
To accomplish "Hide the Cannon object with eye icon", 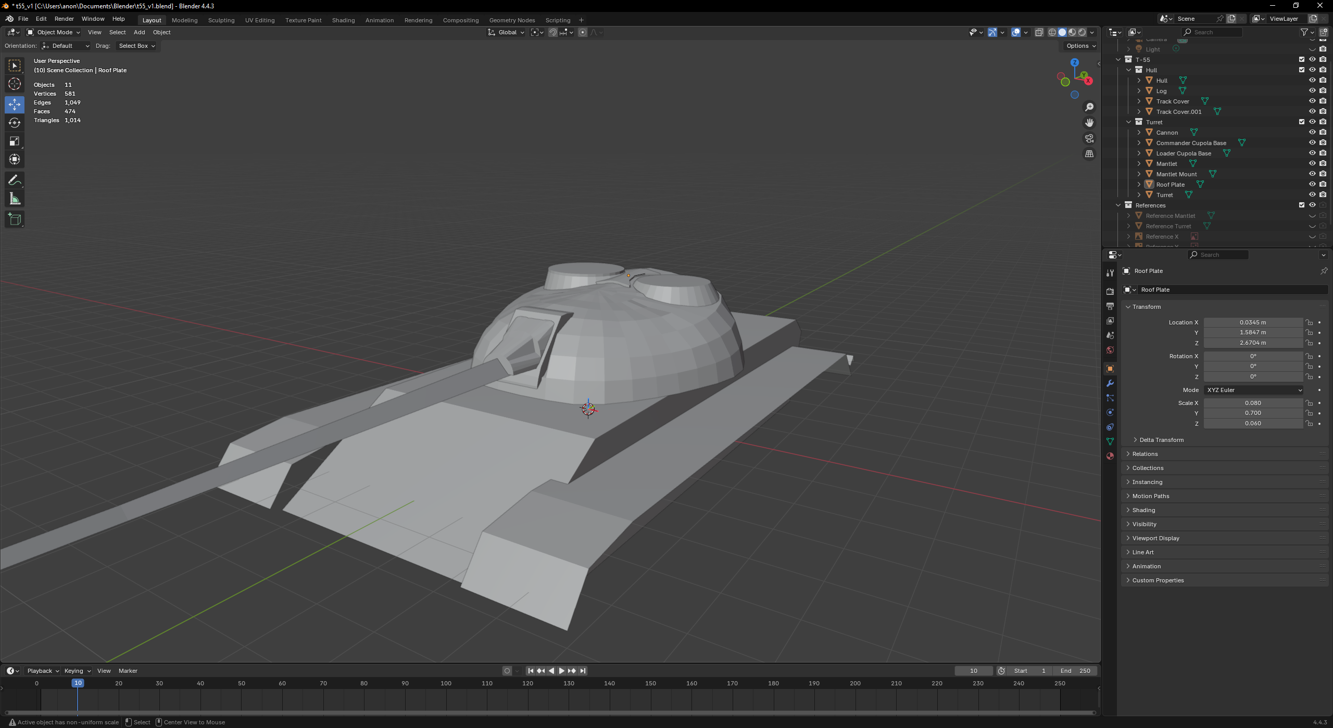I will 1312,132.
